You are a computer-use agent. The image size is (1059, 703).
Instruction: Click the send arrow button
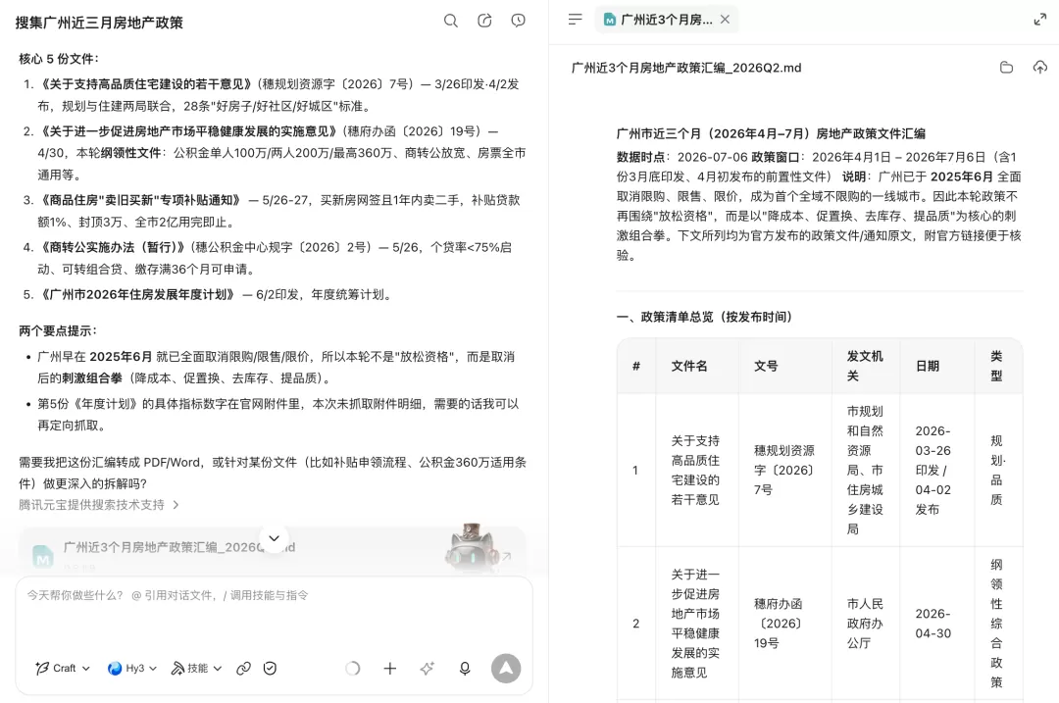(506, 668)
